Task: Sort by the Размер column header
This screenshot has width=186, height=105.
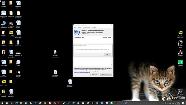Action: click(x=109, y=38)
